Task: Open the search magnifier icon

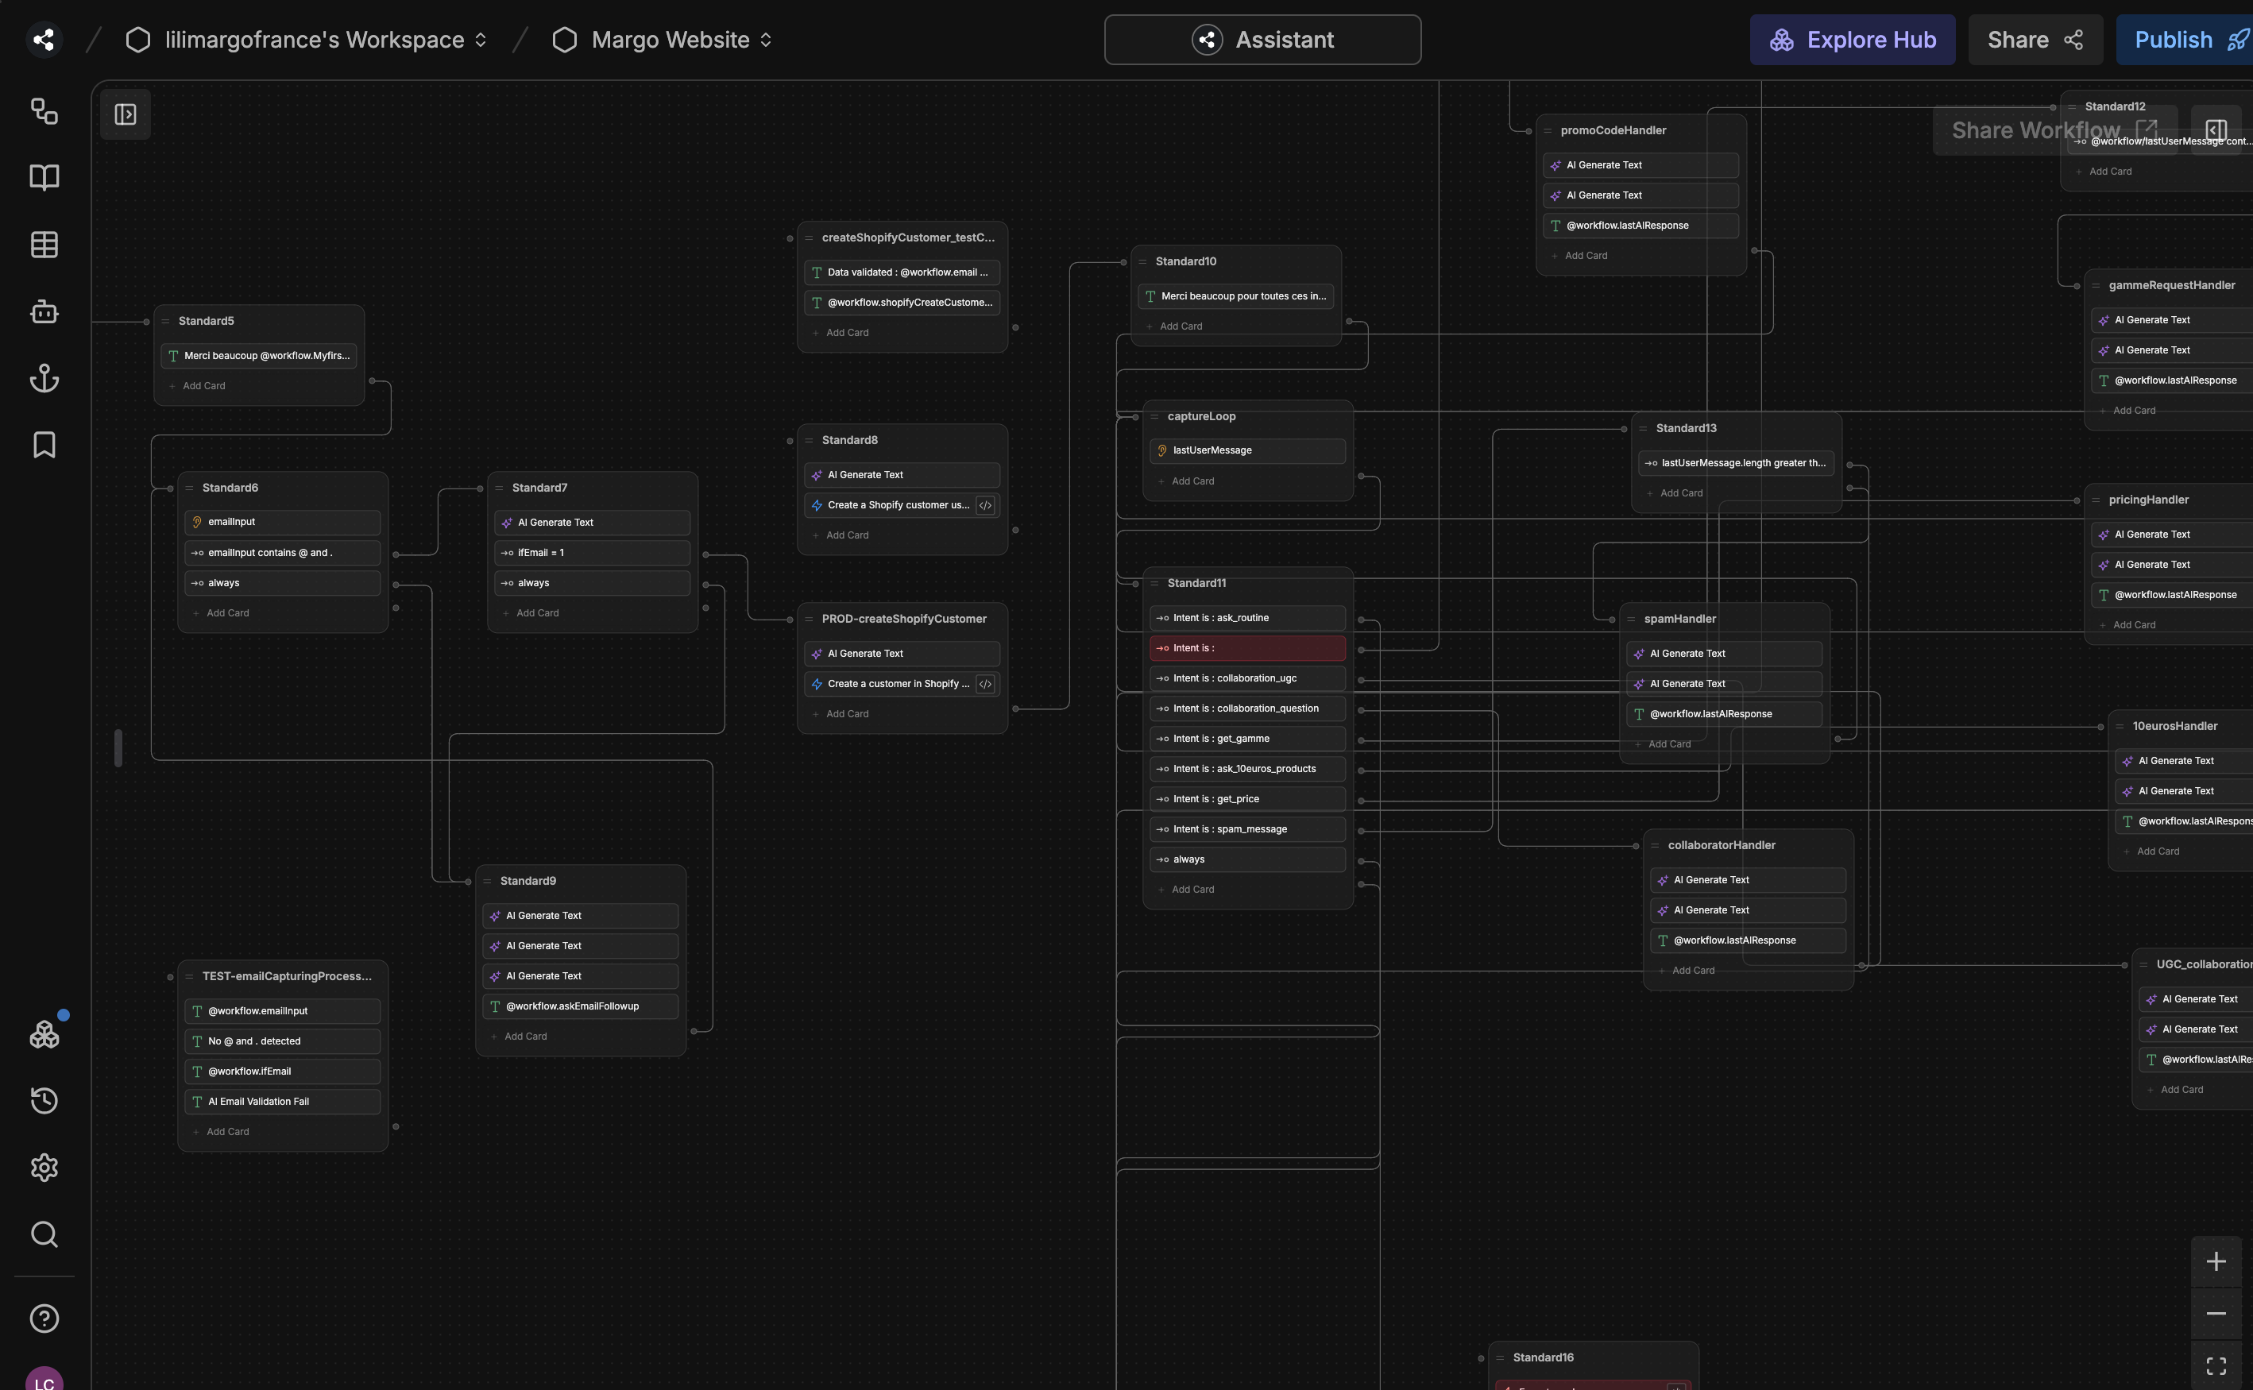Action: [x=44, y=1234]
